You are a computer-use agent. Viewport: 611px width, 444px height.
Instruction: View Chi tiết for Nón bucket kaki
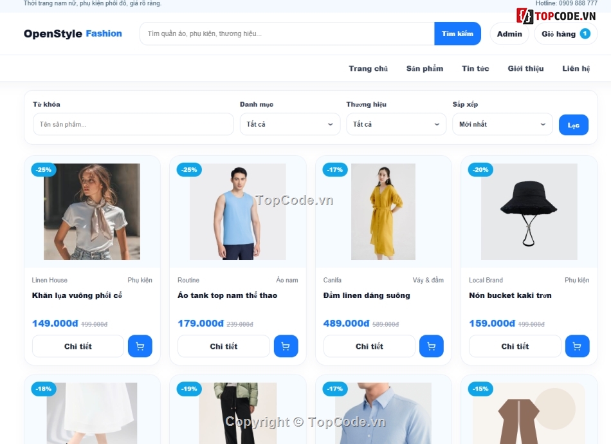tap(515, 346)
